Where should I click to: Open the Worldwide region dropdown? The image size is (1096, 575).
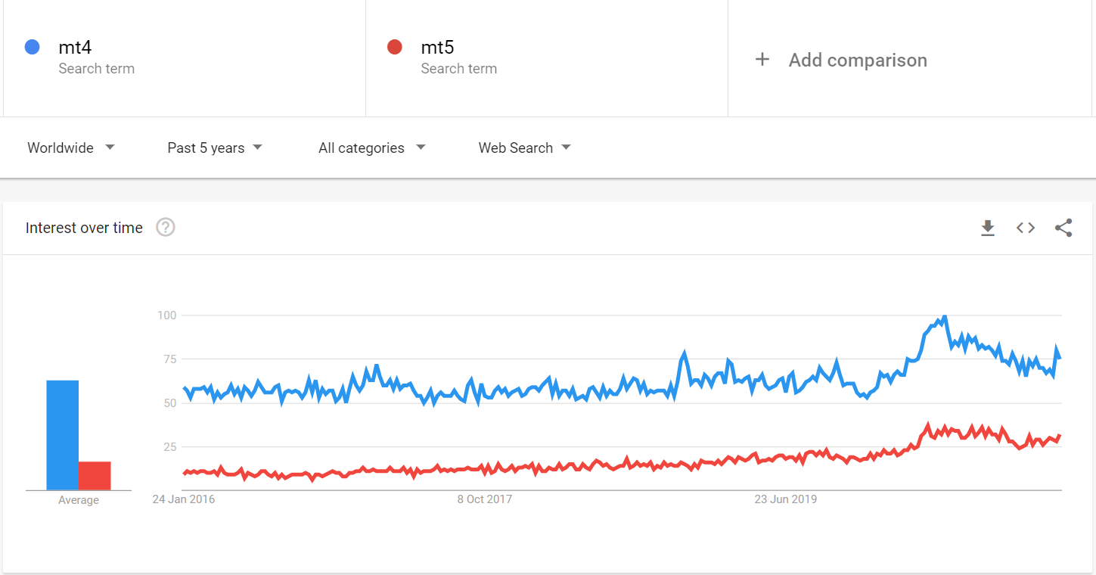(x=70, y=148)
